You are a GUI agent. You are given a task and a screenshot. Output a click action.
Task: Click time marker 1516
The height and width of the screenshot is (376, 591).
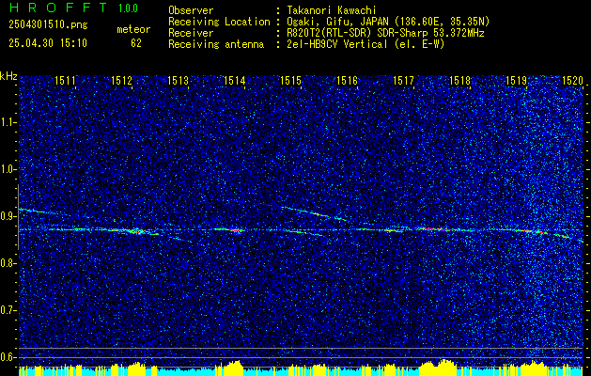tap(347, 81)
